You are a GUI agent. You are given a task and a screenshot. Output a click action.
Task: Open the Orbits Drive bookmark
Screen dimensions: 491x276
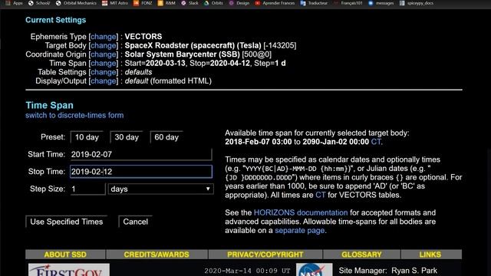point(213,3)
